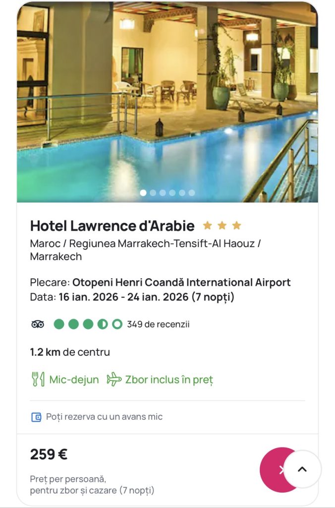Click the first gold star of hotel rating

click(x=207, y=226)
